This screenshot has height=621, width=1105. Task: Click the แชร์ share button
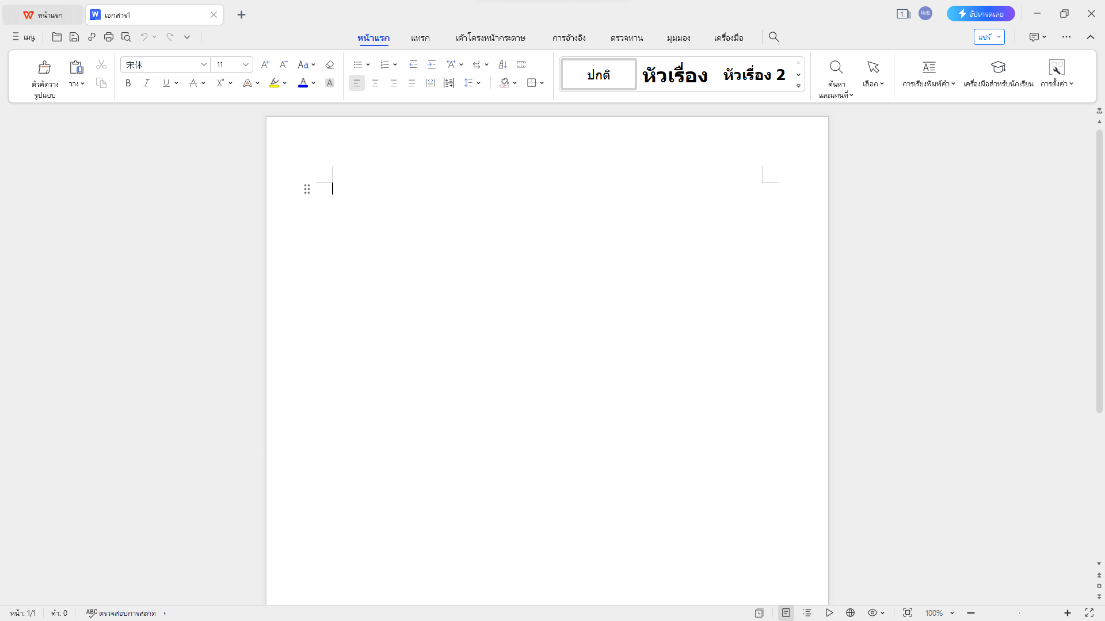pyautogui.click(x=985, y=36)
